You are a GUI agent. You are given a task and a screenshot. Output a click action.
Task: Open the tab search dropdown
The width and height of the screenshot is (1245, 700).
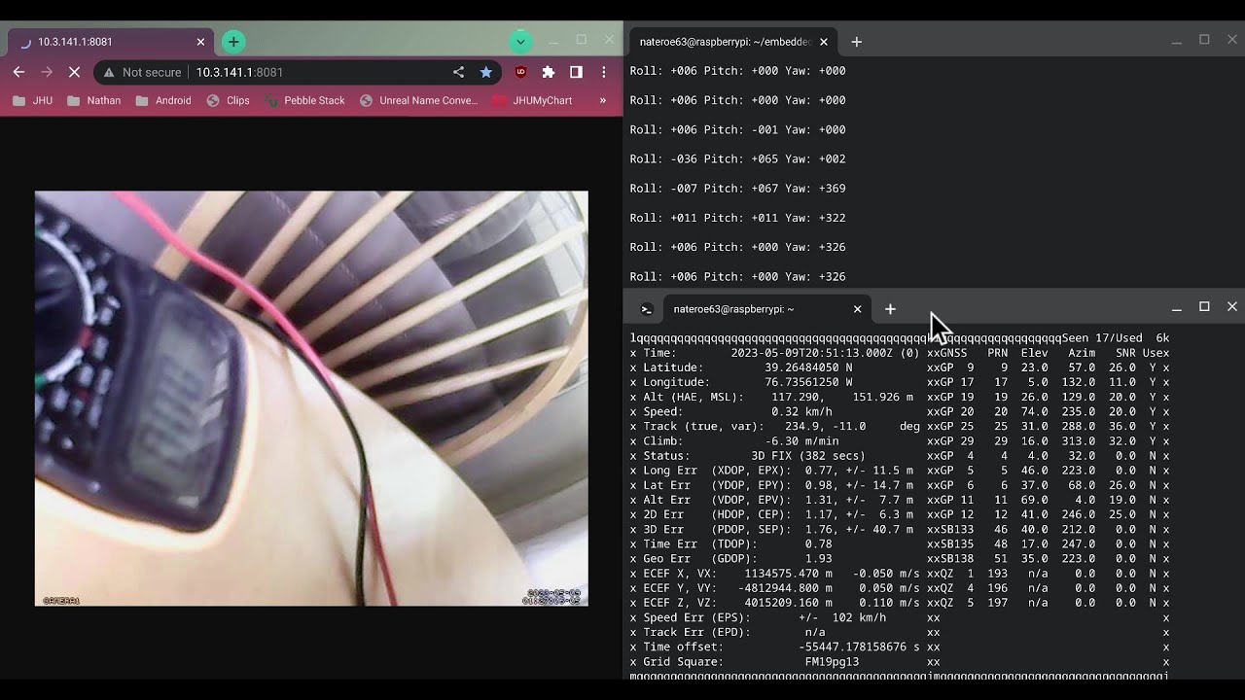520,42
